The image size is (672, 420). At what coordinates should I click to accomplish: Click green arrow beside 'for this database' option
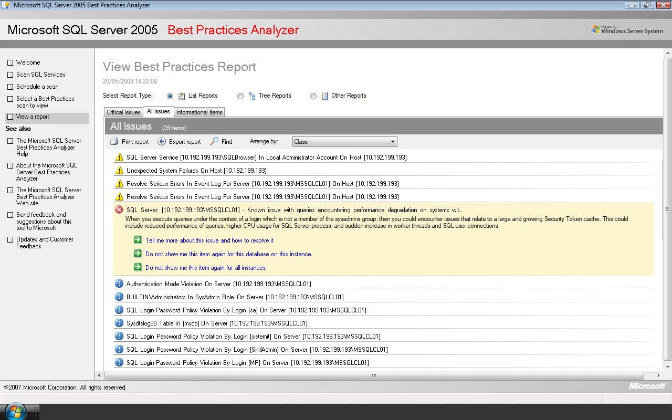tap(138, 253)
